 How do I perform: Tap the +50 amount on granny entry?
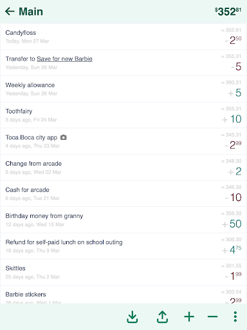tap(232, 224)
